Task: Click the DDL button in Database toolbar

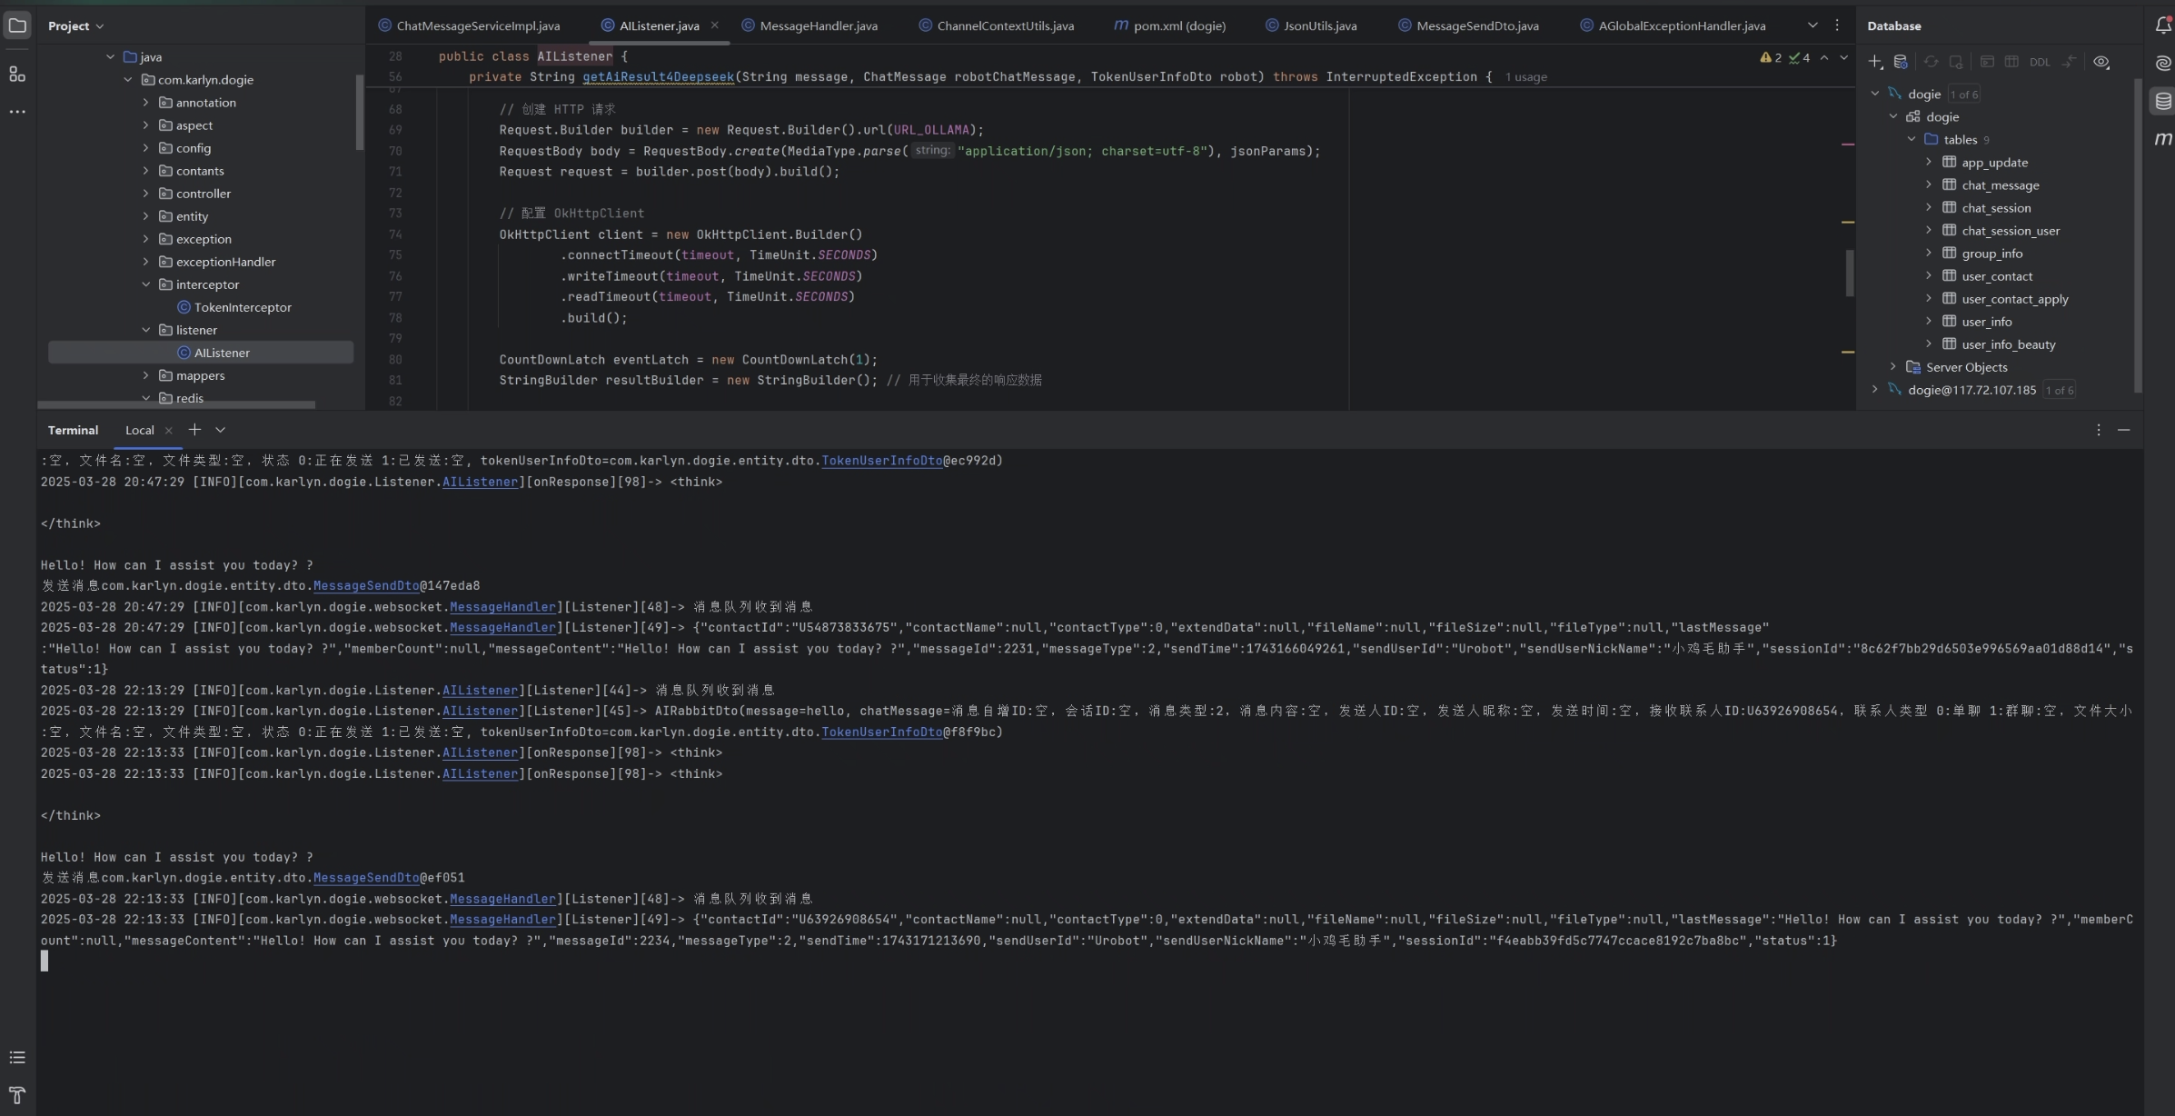Action: pos(2040,63)
